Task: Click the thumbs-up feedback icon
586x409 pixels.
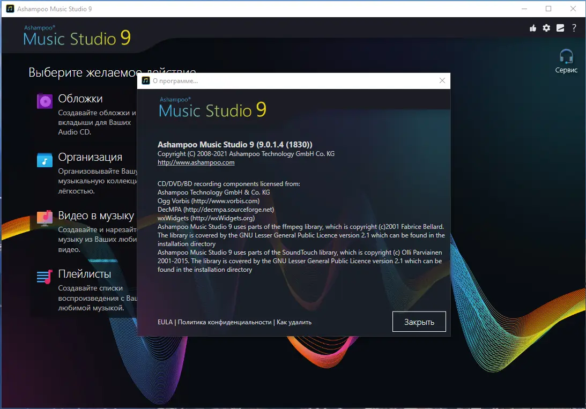Action: pos(533,28)
